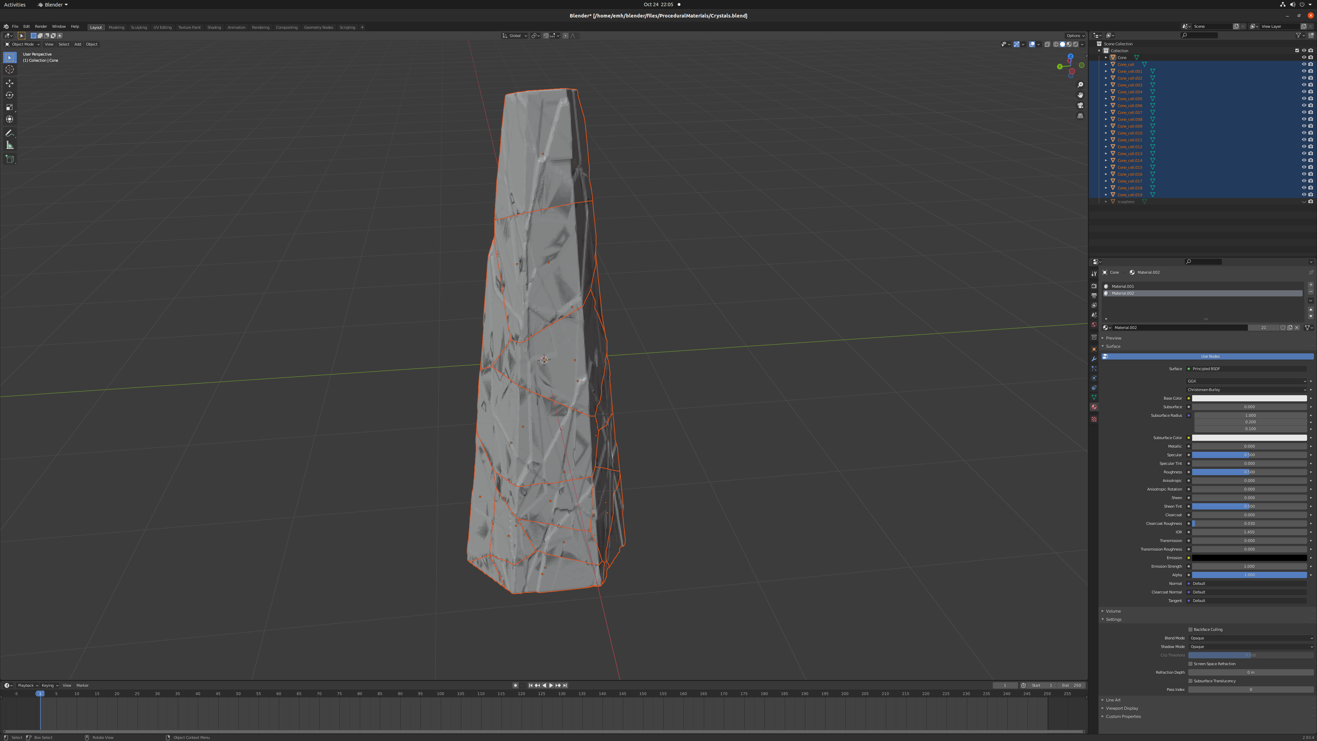Toggle fake user shield for Material.002
Viewport: 1317px width, 741px height.
click(x=1283, y=328)
